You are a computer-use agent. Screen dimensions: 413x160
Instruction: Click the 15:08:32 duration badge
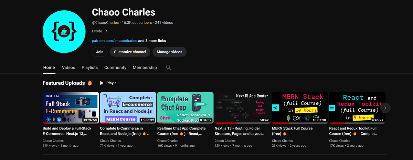(x=148, y=120)
